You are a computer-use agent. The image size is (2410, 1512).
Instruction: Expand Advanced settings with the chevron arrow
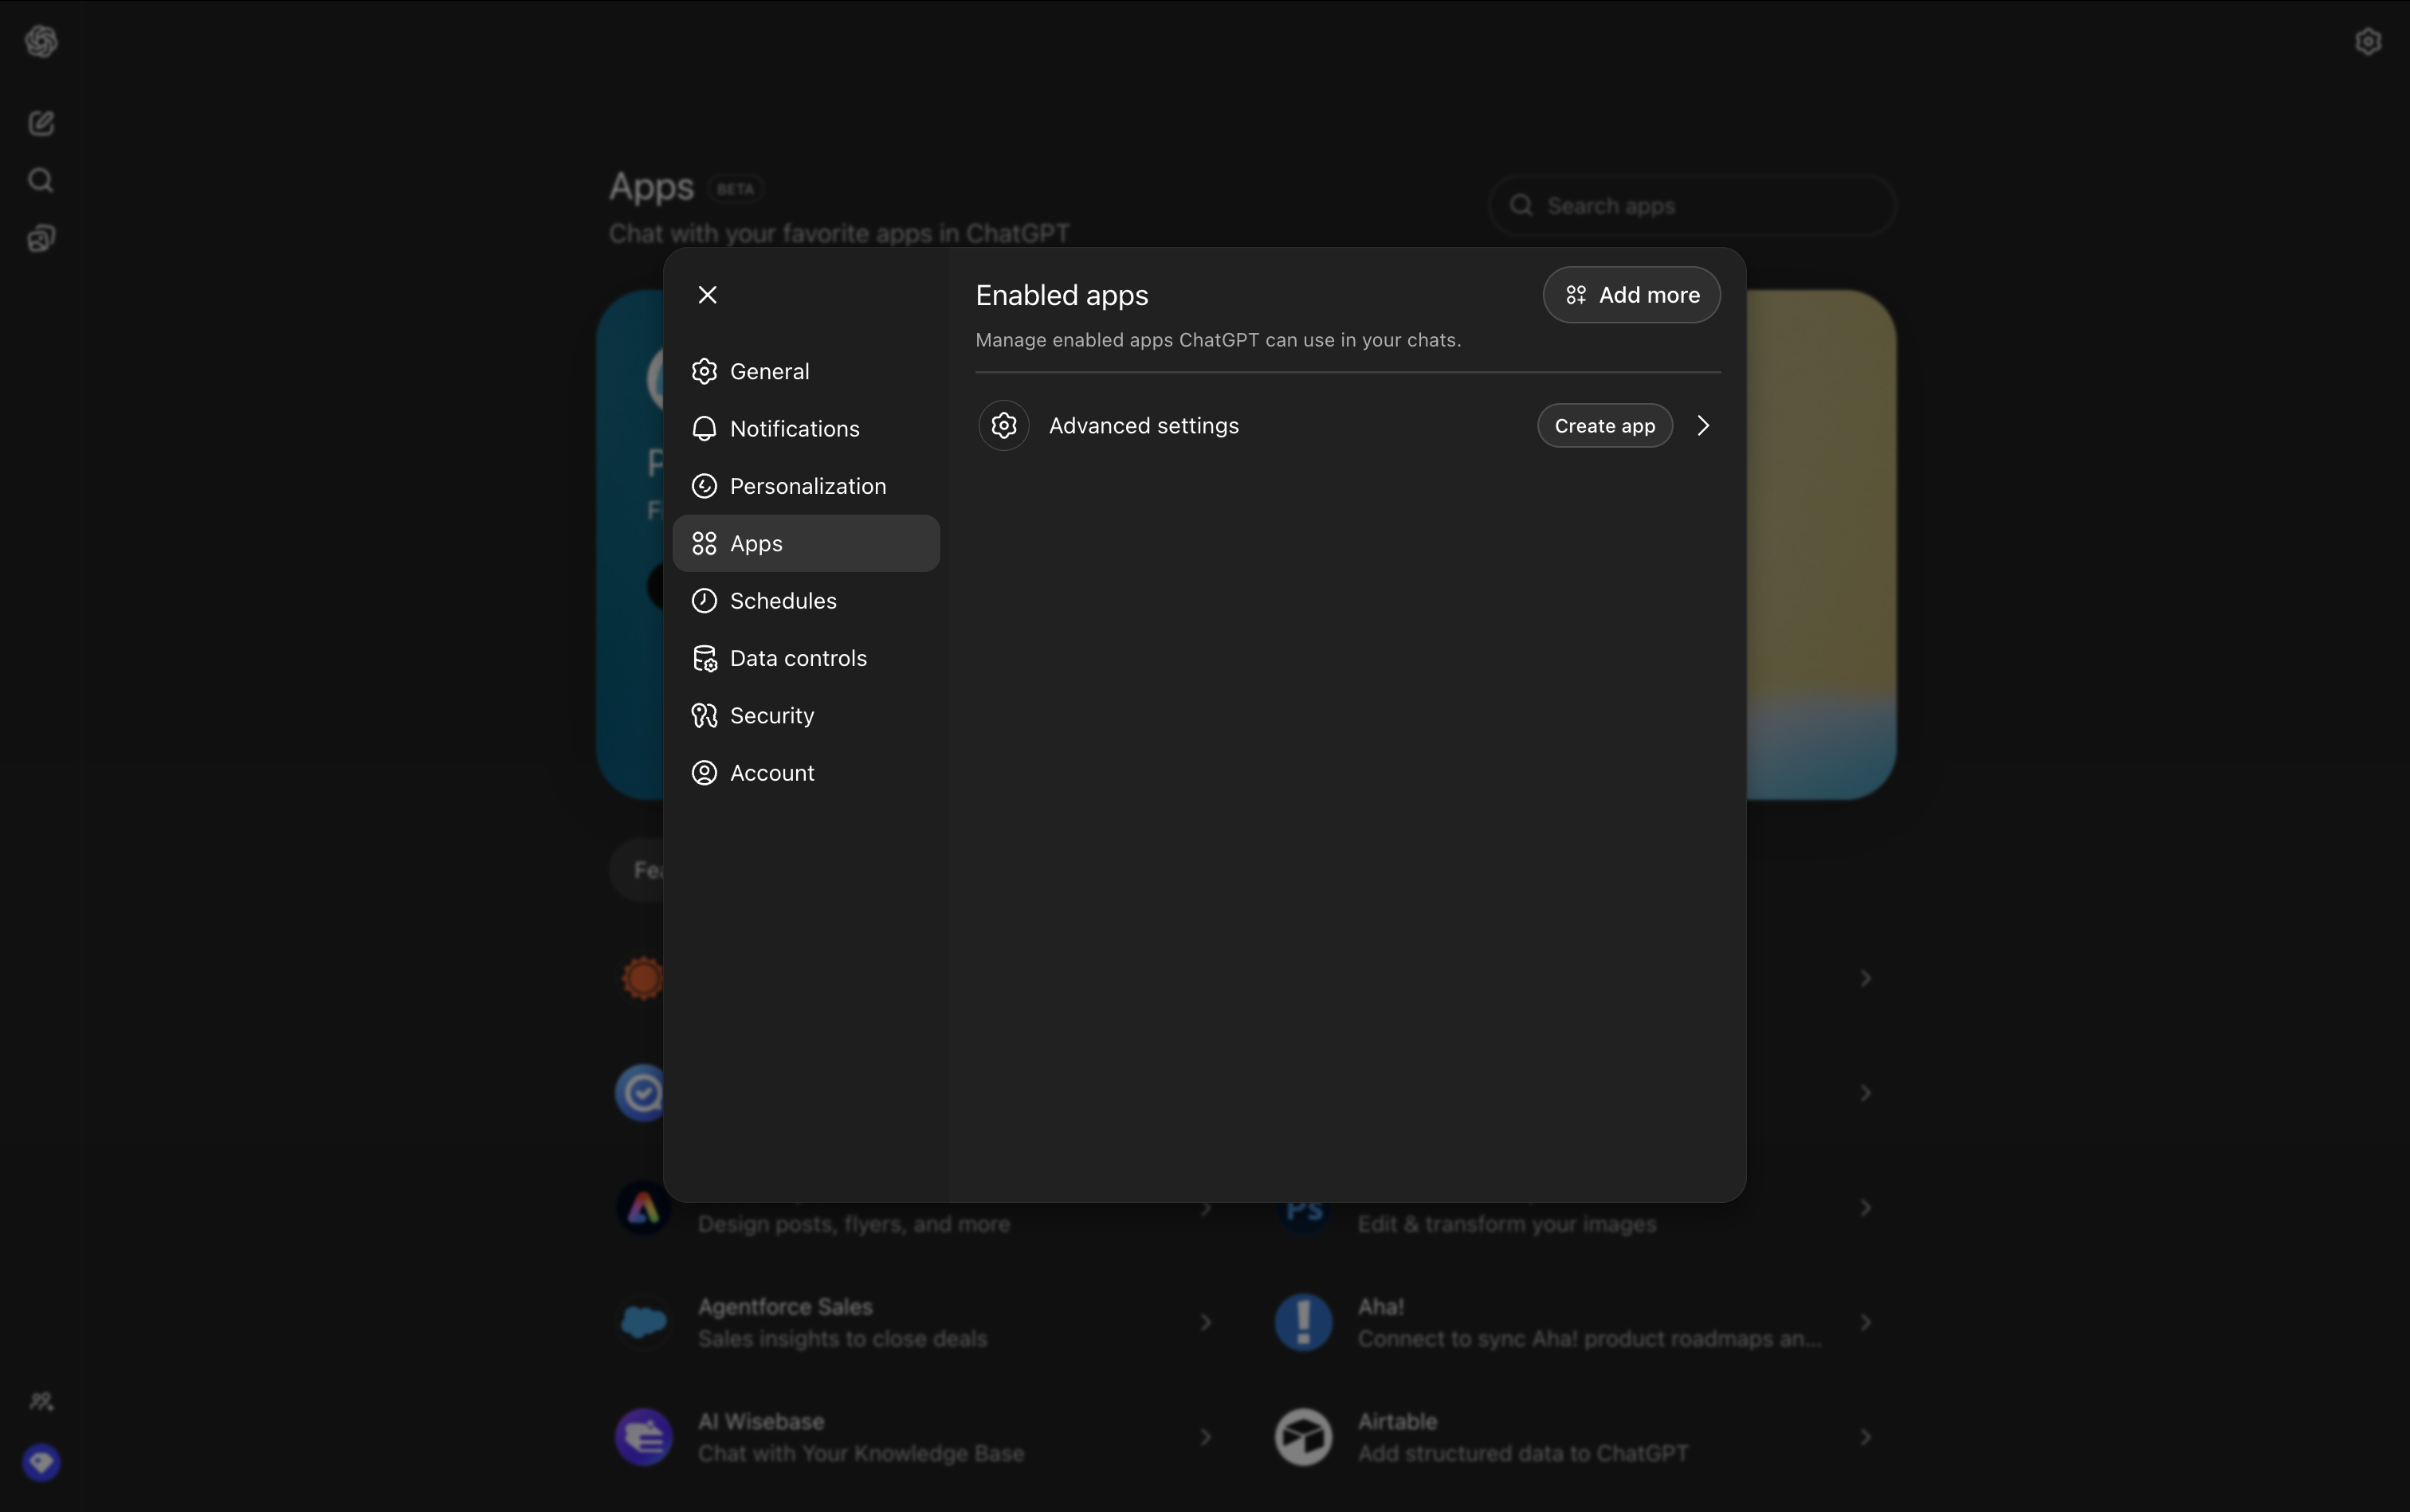pyautogui.click(x=1703, y=426)
